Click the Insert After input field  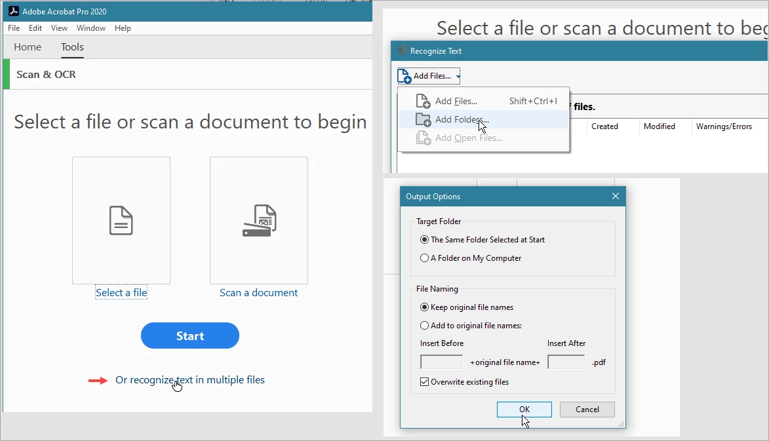click(566, 362)
